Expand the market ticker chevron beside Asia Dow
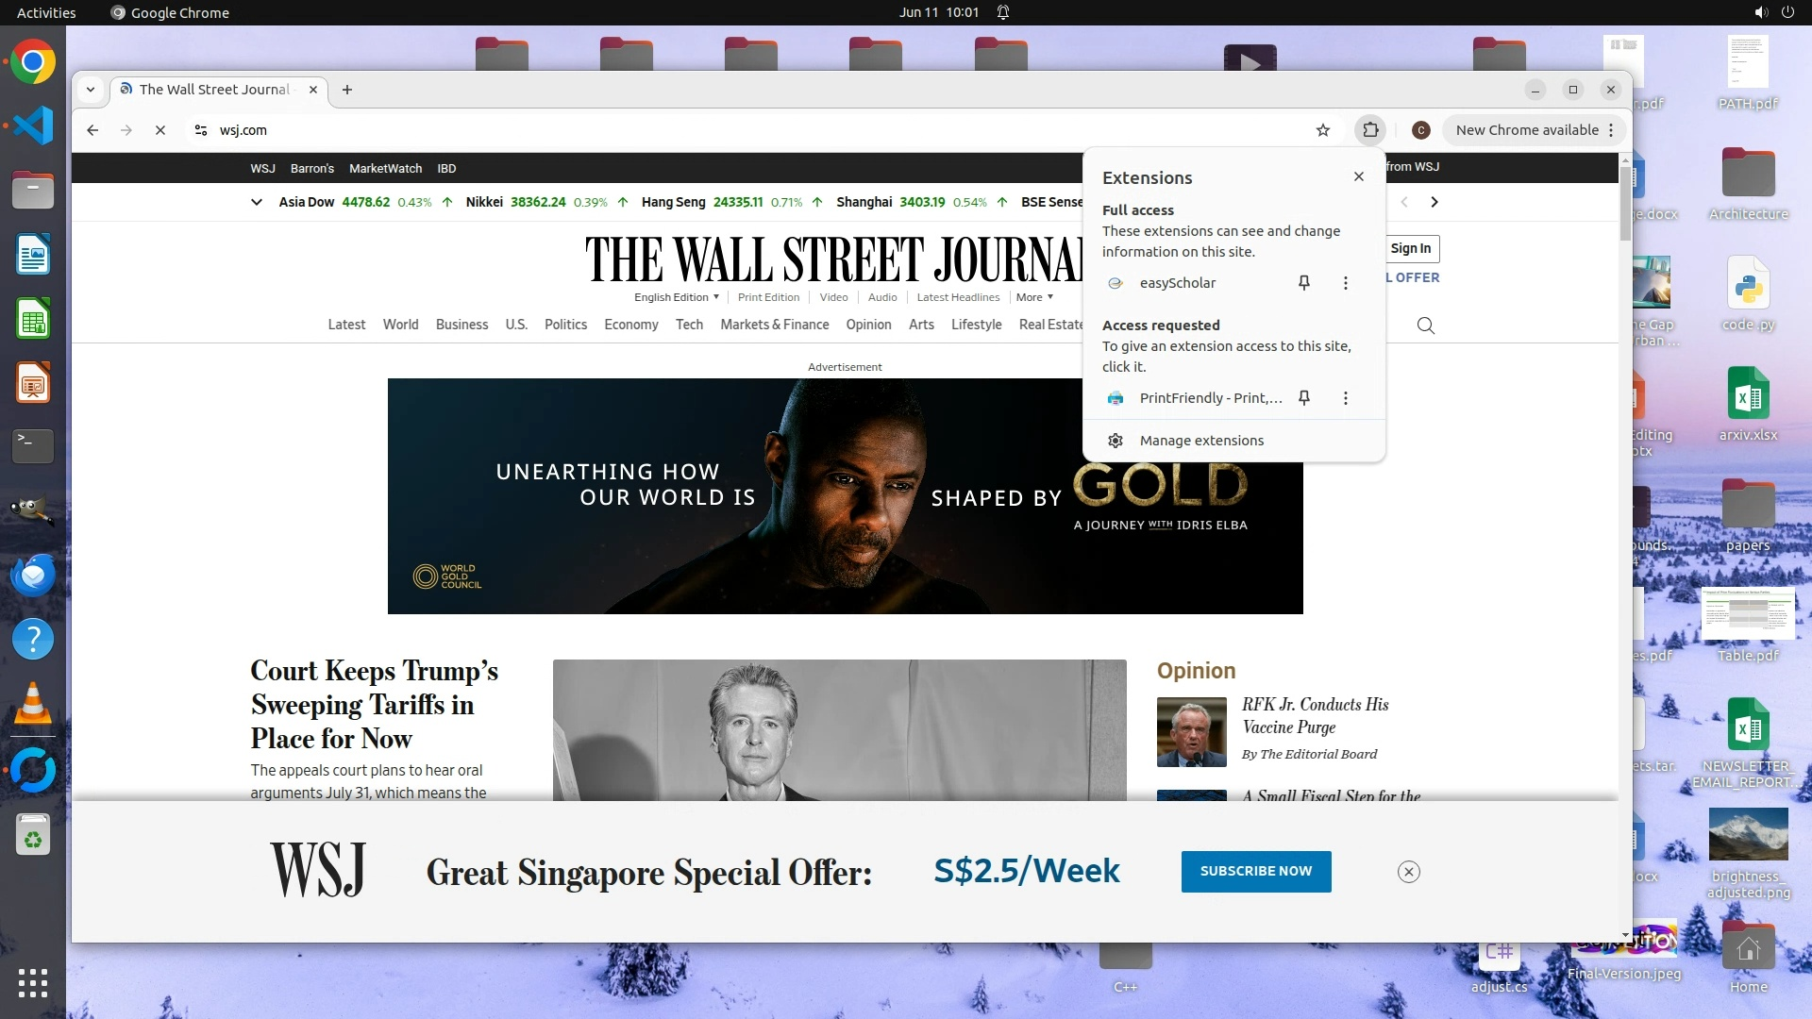Screen dimensions: 1812x1019 [256, 202]
